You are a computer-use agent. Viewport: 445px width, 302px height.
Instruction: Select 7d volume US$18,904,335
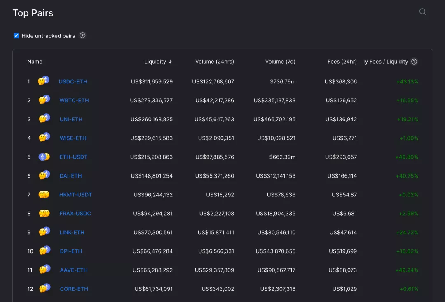(x=276, y=213)
